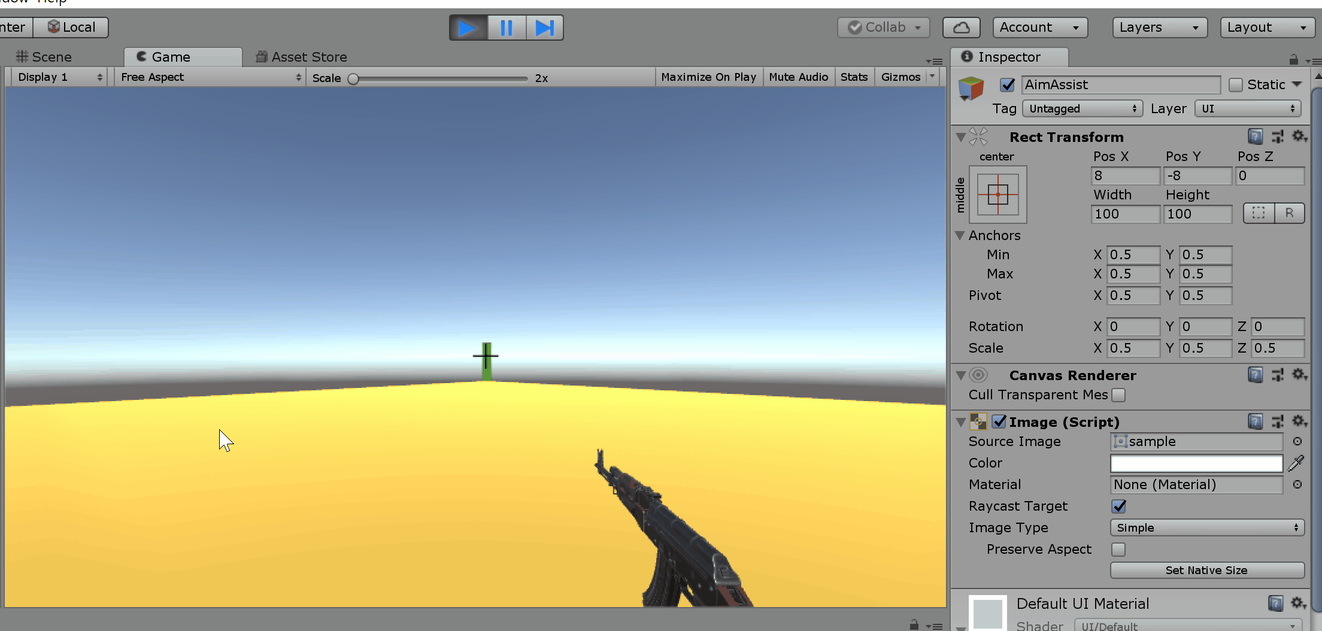Disable the Raycast Target checkbox
The image size is (1322, 631).
coord(1118,506)
